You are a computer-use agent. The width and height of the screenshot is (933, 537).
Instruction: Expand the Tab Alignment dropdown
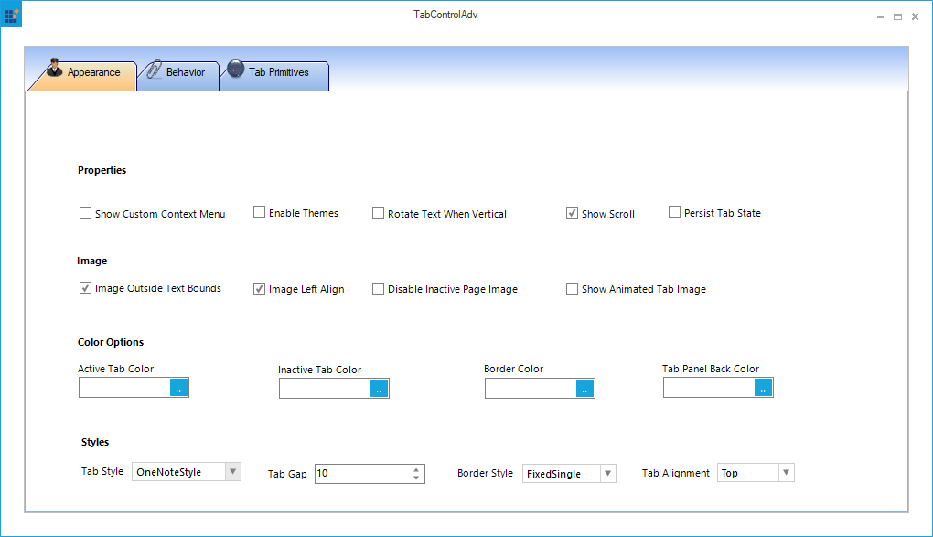click(x=785, y=473)
